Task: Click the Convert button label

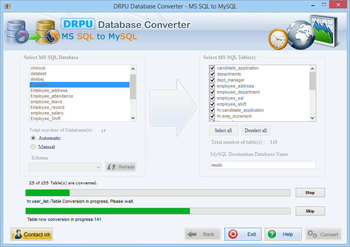Action: (x=329, y=235)
